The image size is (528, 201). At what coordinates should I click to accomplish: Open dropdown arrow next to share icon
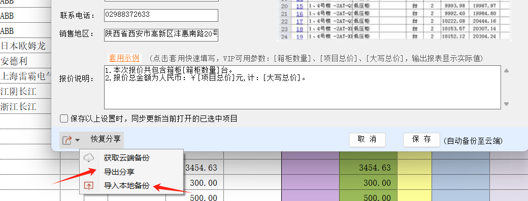pos(78,140)
